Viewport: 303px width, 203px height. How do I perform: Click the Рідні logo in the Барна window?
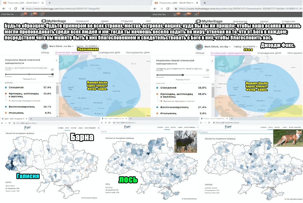tap(27, 128)
